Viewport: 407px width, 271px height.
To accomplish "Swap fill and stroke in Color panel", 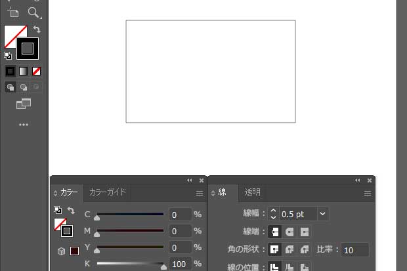I will (x=71, y=210).
